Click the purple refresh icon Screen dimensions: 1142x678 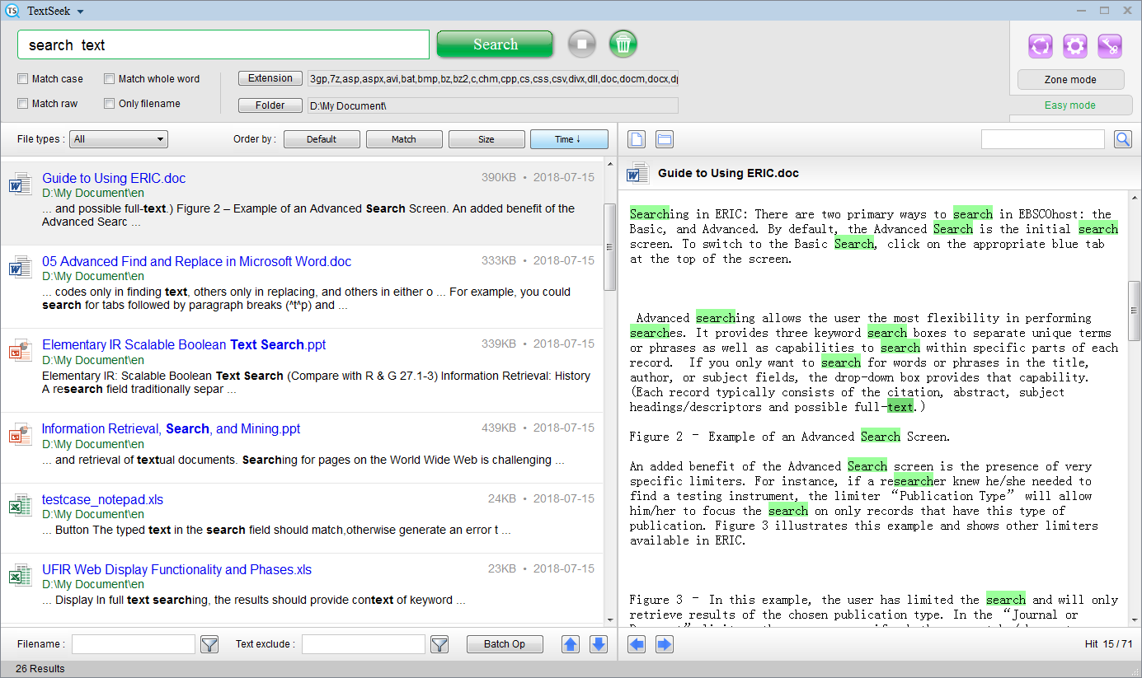point(1041,46)
